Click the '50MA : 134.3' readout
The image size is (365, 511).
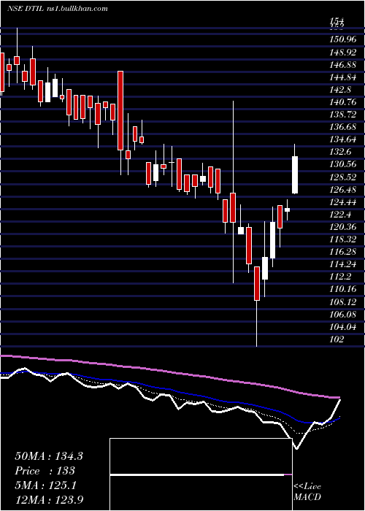pos(49,456)
